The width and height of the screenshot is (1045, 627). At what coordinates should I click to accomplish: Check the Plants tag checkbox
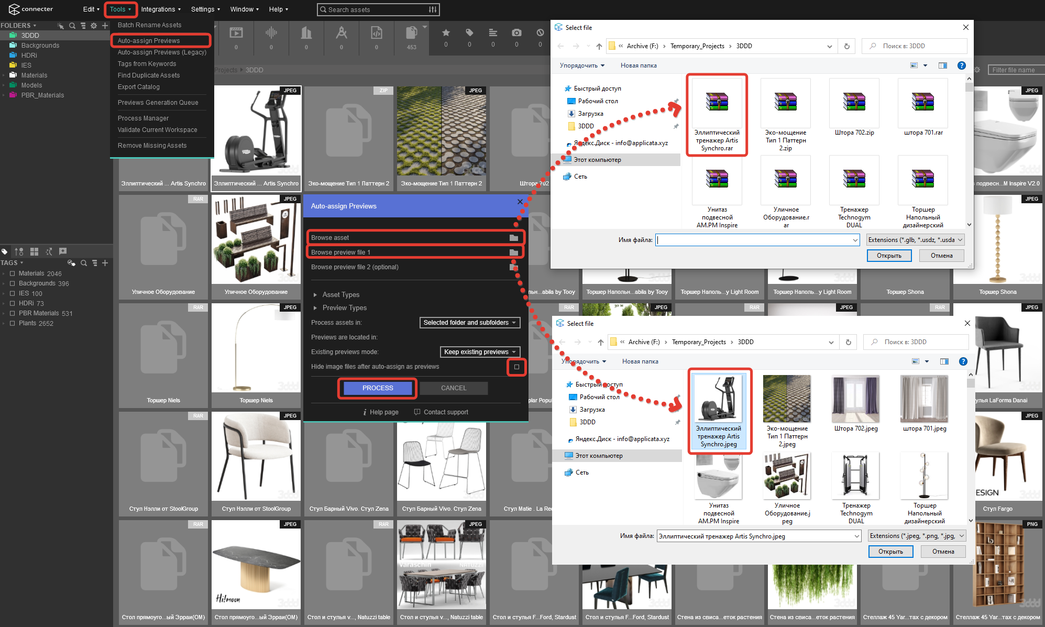click(12, 323)
